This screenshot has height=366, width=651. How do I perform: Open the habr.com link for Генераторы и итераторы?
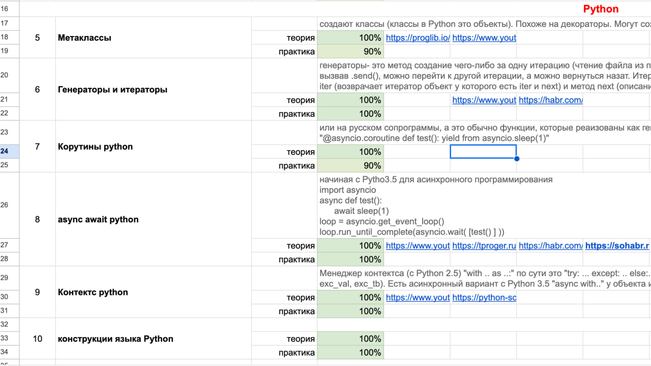pos(550,100)
